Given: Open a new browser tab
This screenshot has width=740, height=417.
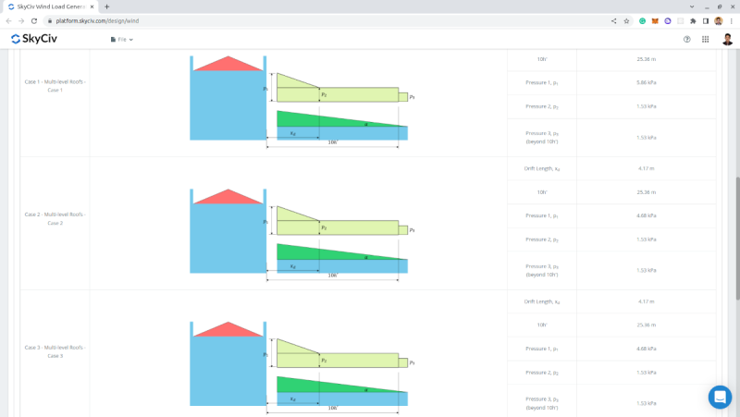Looking at the screenshot, I should 106,6.
